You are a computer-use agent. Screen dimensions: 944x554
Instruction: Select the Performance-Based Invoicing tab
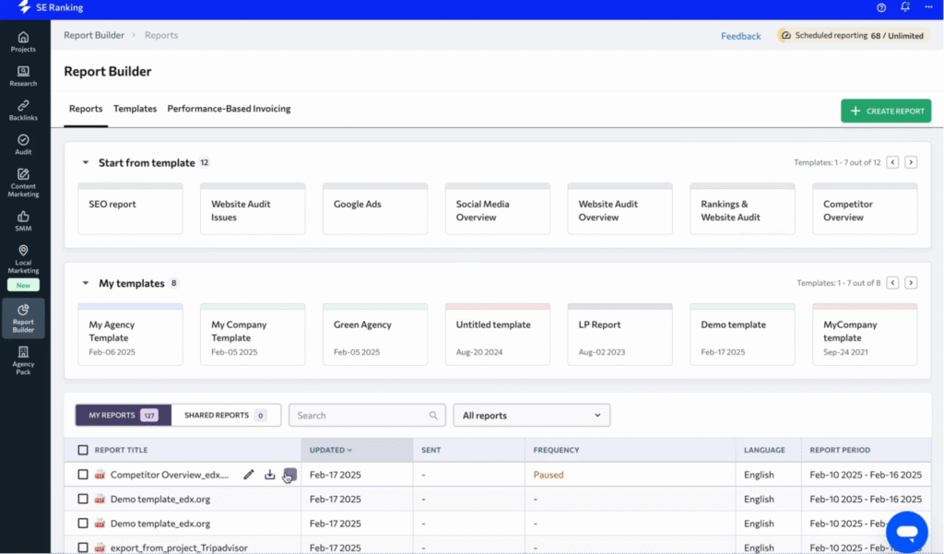pyautogui.click(x=229, y=109)
